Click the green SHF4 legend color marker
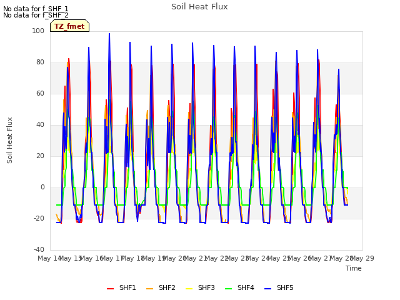400x300 pixels. (x=228, y=289)
